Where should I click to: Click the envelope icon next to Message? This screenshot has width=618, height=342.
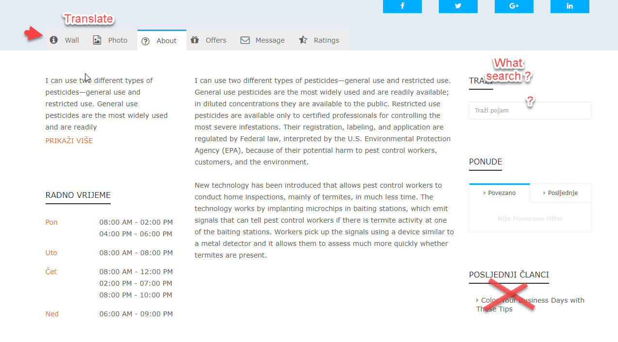(x=244, y=40)
